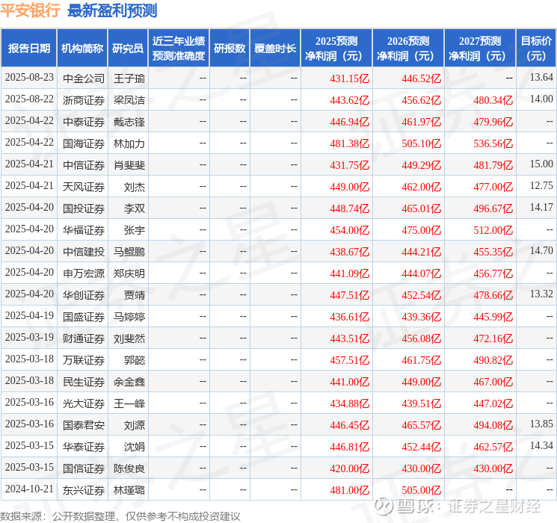Click target price 14.34
The image size is (557, 523).
click(541, 445)
